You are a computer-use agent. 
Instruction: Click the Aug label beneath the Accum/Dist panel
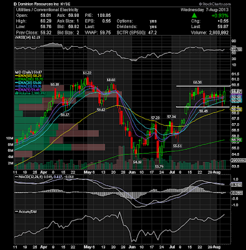coord(217,247)
